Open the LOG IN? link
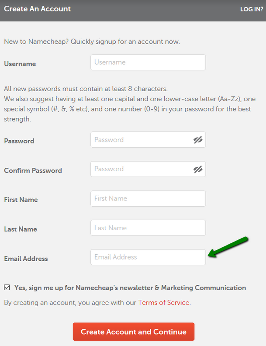The height and width of the screenshot is (346, 266). tap(252, 9)
